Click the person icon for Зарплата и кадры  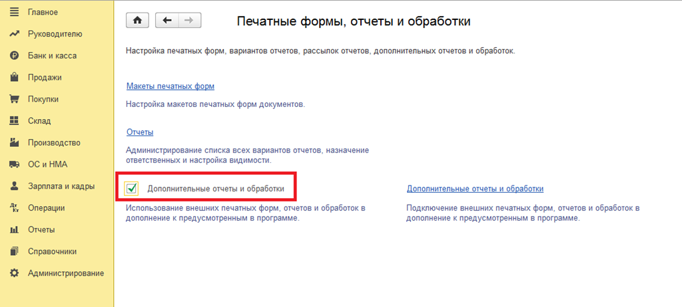[x=15, y=186]
